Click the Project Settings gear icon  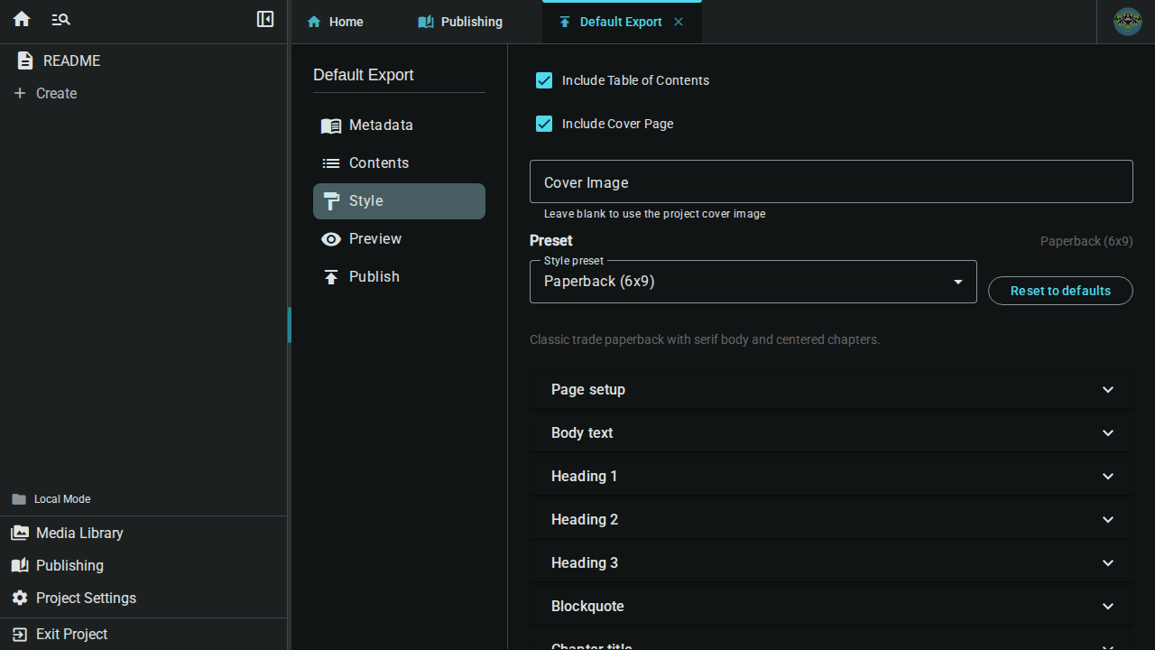(x=20, y=598)
